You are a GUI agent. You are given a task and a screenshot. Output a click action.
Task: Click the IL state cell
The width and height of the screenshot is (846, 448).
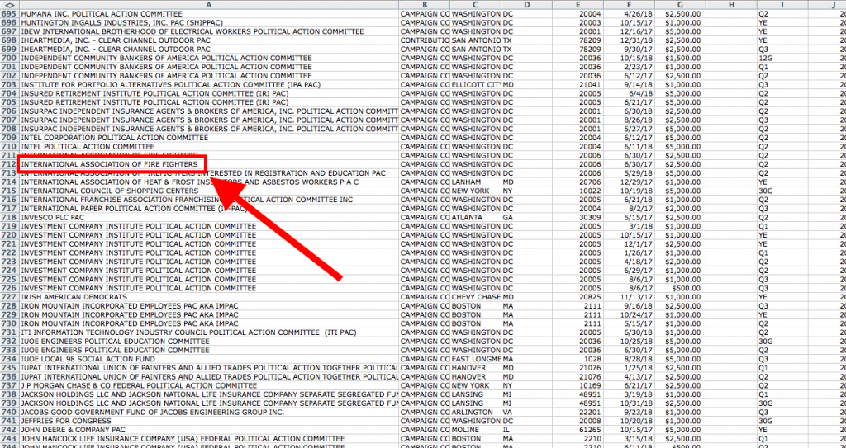(526, 430)
